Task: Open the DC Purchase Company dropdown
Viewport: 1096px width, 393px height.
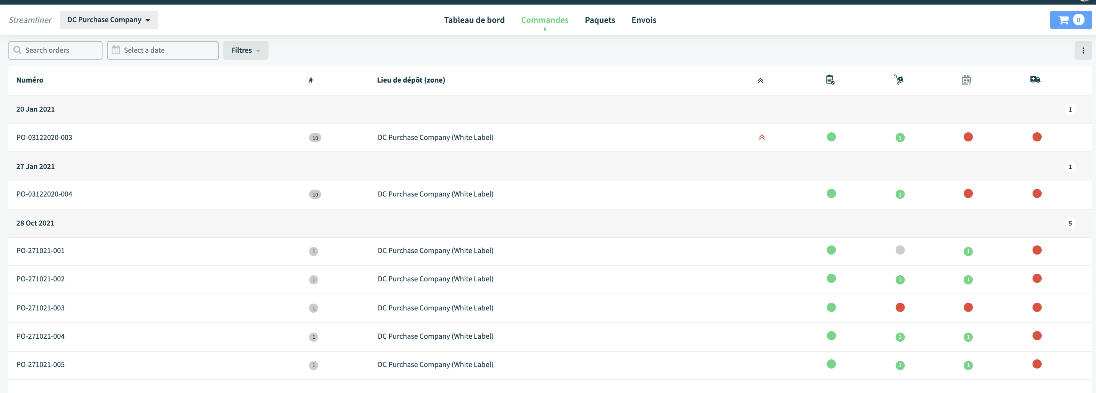Action: 109,20
